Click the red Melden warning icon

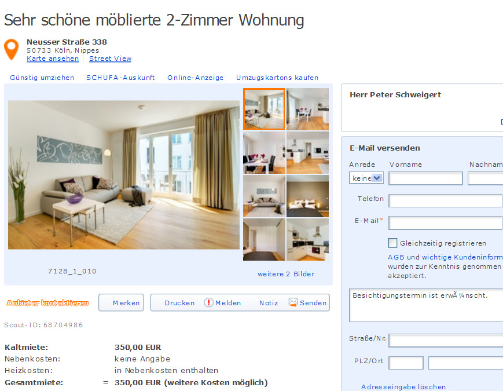click(x=208, y=302)
